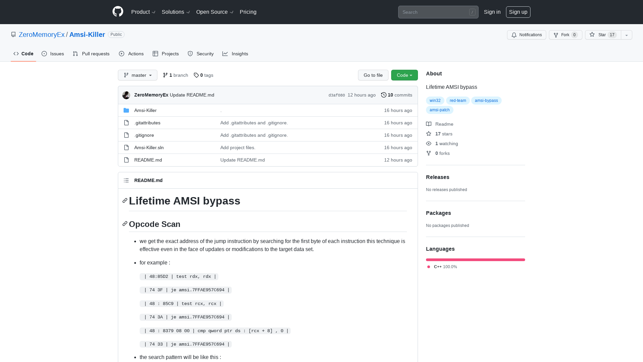Viewport: 643px width, 362px height.
Task: Click the star icon beside 17 stars
Action: pos(429,134)
